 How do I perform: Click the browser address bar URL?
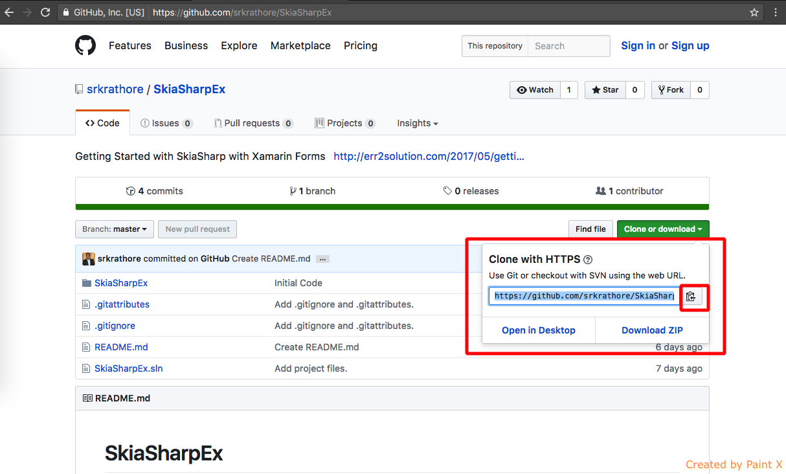(x=242, y=12)
